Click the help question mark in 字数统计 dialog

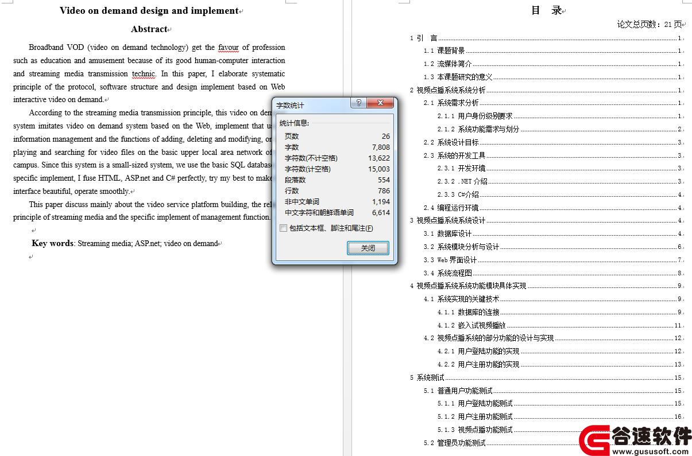358,103
